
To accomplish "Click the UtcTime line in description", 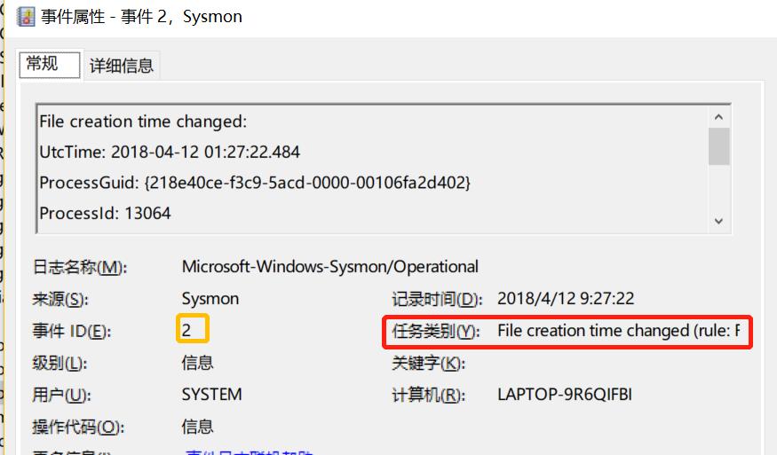I will tap(170, 152).
